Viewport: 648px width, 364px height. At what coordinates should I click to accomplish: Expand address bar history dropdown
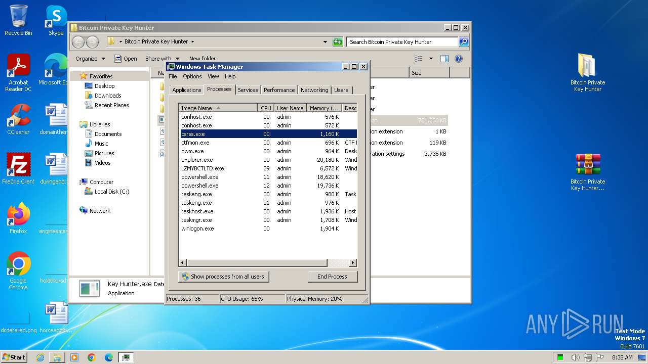325,42
